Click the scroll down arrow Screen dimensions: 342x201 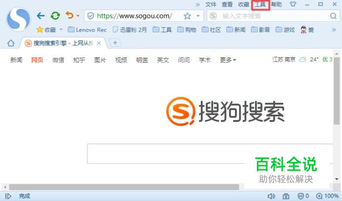click(337, 179)
